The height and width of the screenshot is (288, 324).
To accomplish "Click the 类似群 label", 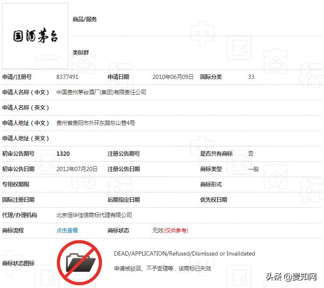I will pyautogui.click(x=81, y=52).
